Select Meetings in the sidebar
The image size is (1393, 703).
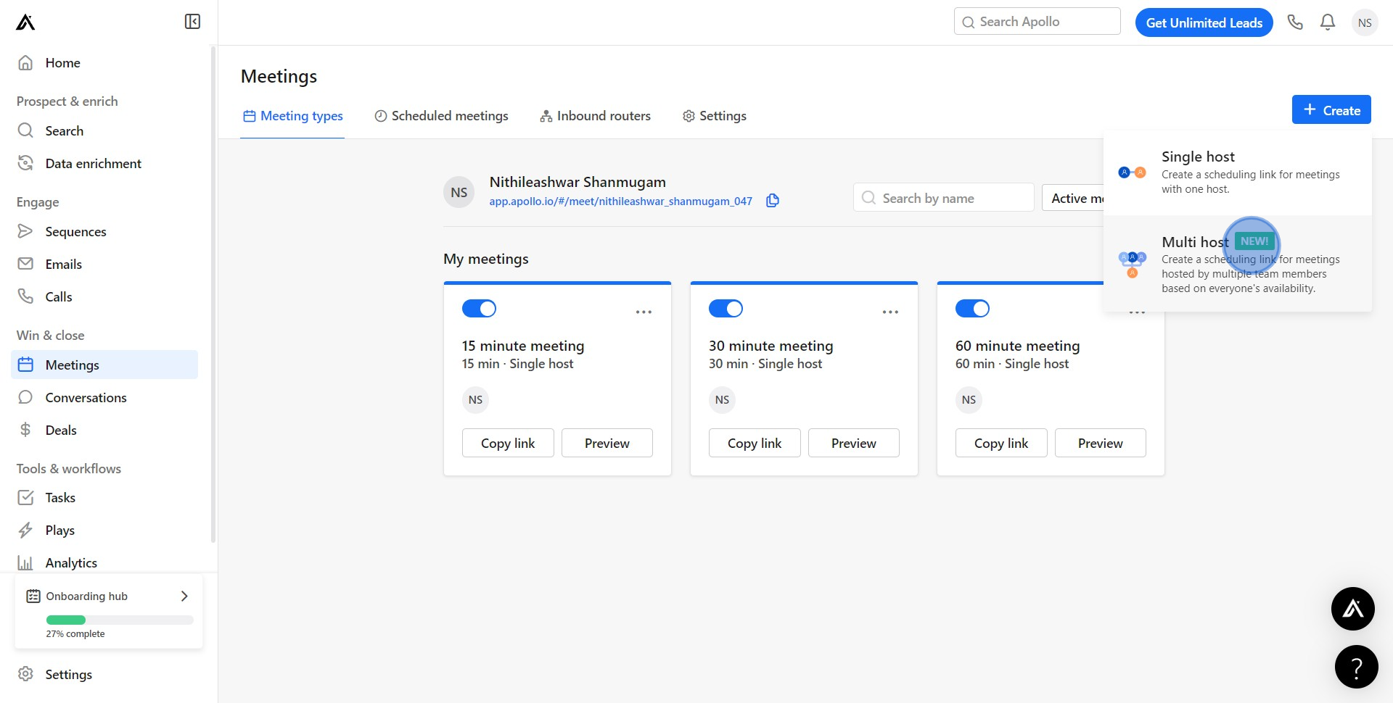pyautogui.click(x=104, y=365)
